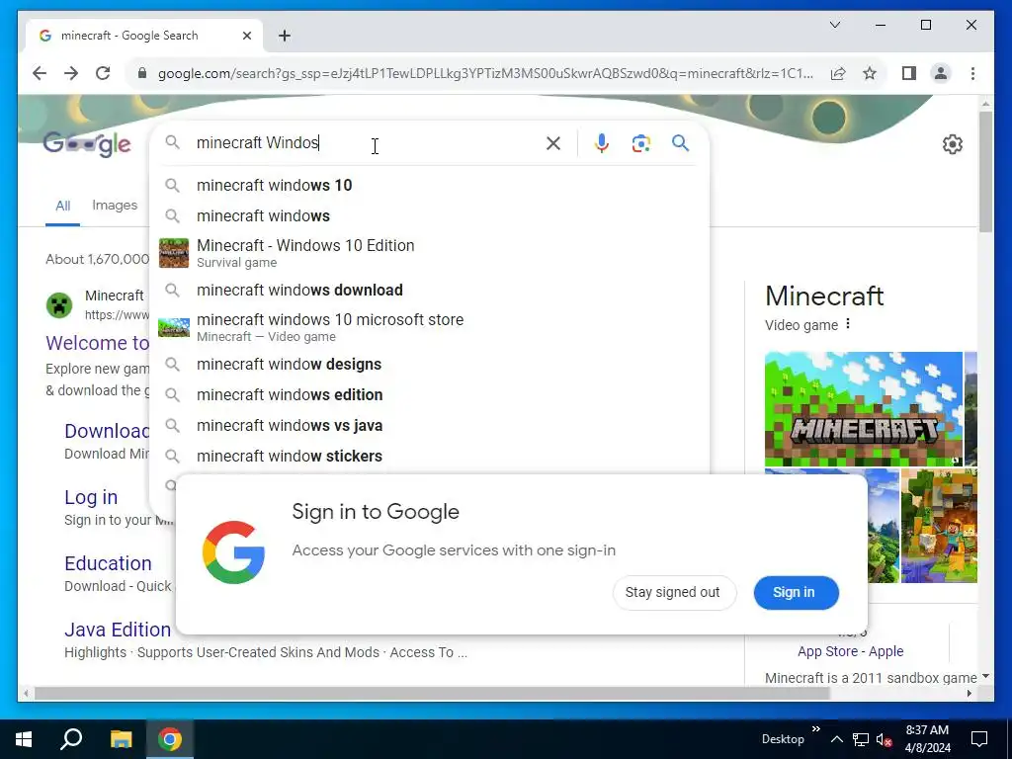Open the Chrome profile avatar menu
The width and height of the screenshot is (1012, 759).
(x=941, y=73)
